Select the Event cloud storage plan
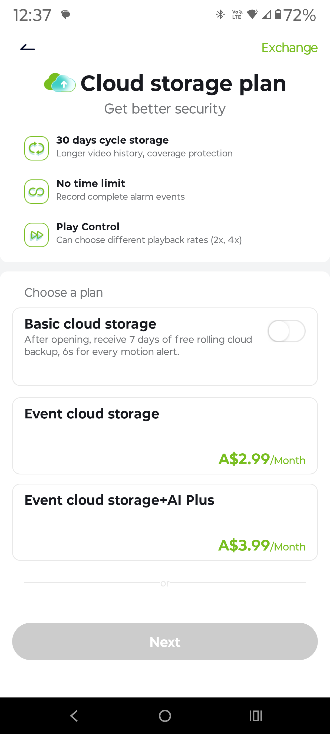The width and height of the screenshot is (330, 734). [165, 436]
